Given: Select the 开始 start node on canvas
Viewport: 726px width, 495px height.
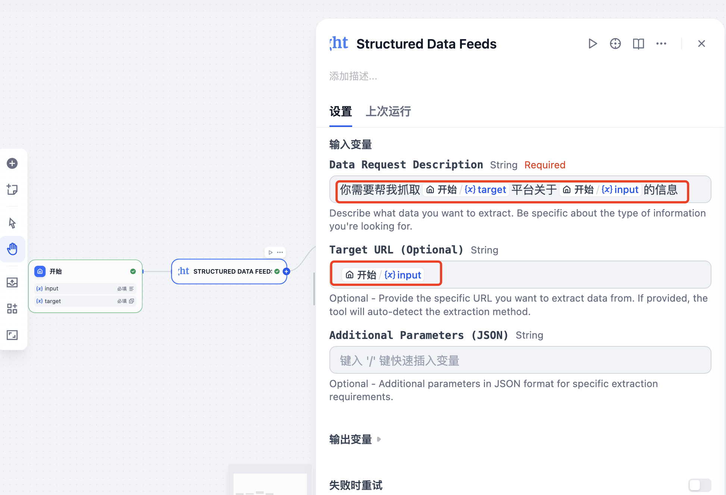Looking at the screenshot, I should click(85, 271).
